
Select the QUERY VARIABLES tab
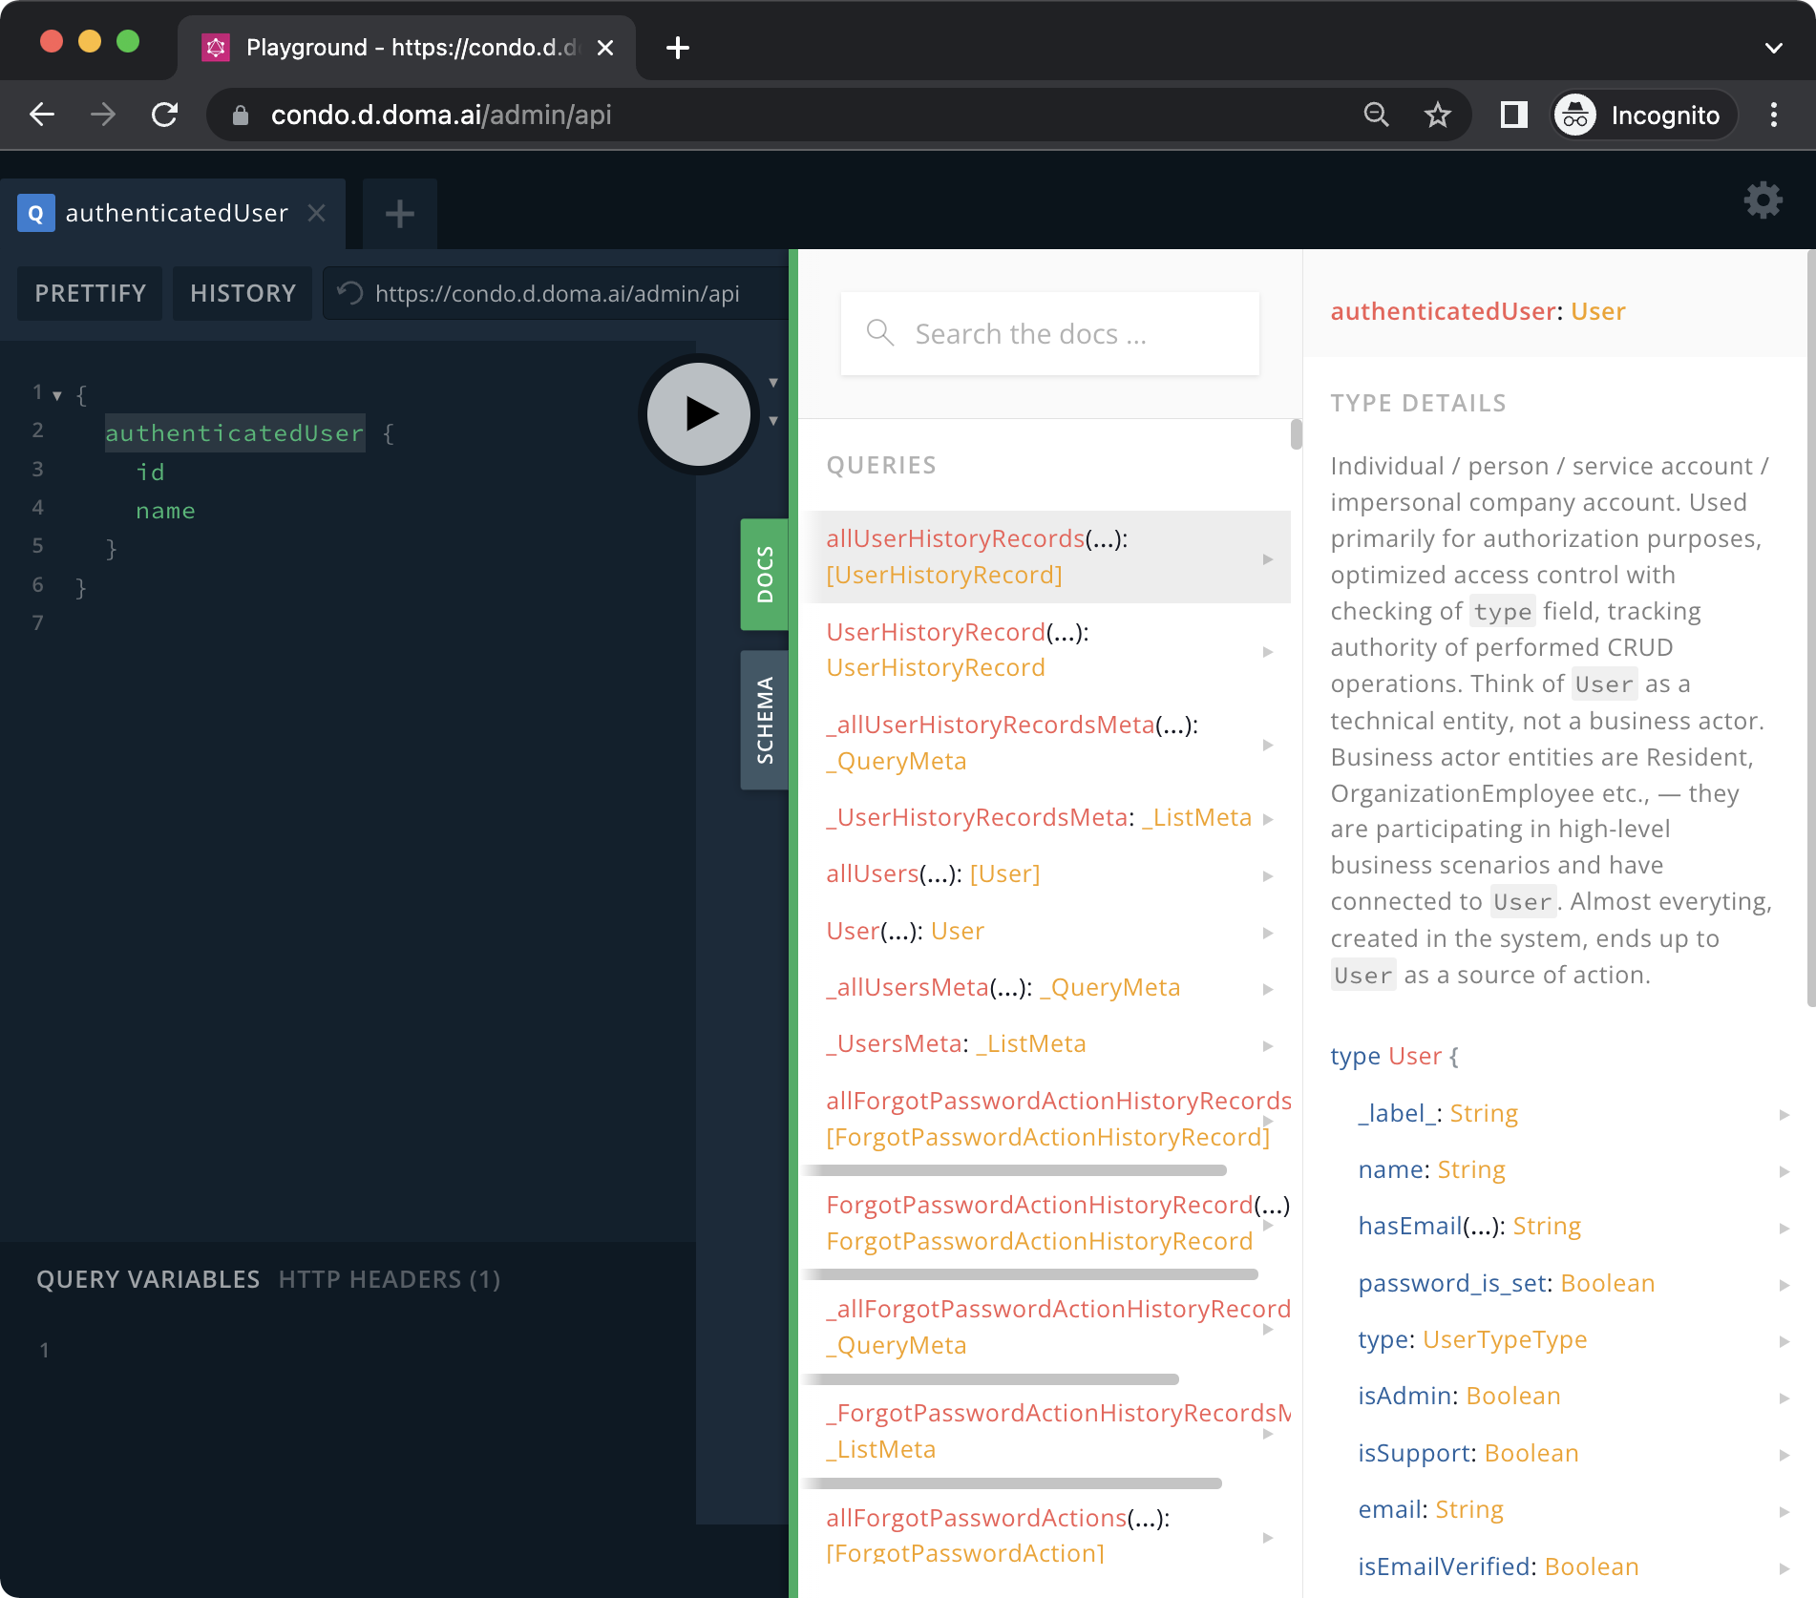[x=148, y=1279]
